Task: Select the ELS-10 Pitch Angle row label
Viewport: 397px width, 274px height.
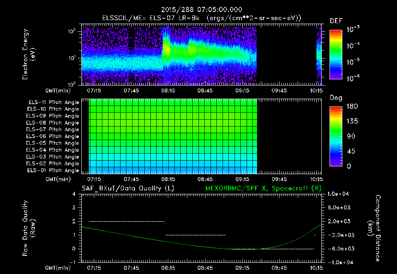Action: [x=53, y=109]
